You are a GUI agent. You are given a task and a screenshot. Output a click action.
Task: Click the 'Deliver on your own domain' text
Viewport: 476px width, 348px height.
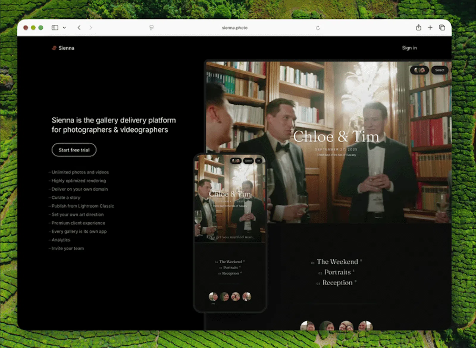click(x=80, y=189)
